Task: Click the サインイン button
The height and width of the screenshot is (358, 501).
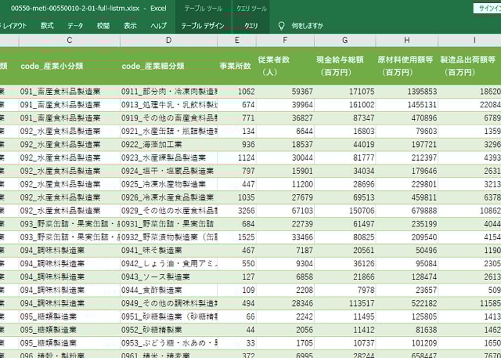Action: pyautogui.click(x=487, y=9)
